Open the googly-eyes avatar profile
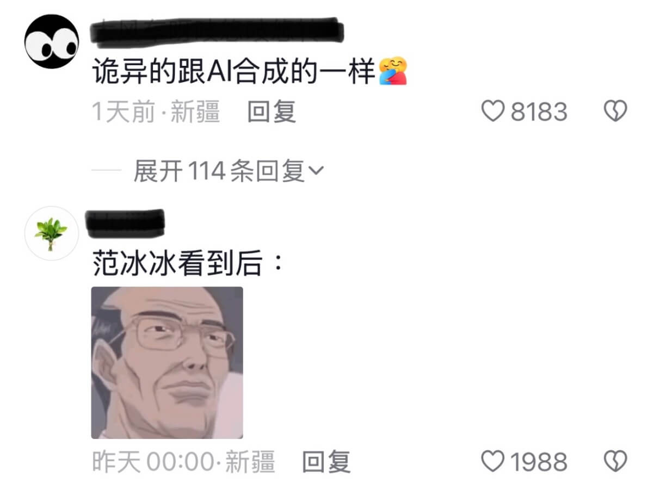 [52, 41]
